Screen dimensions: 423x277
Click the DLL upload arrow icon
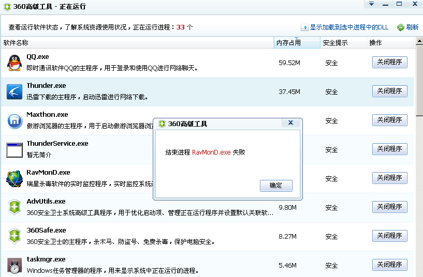(x=304, y=27)
